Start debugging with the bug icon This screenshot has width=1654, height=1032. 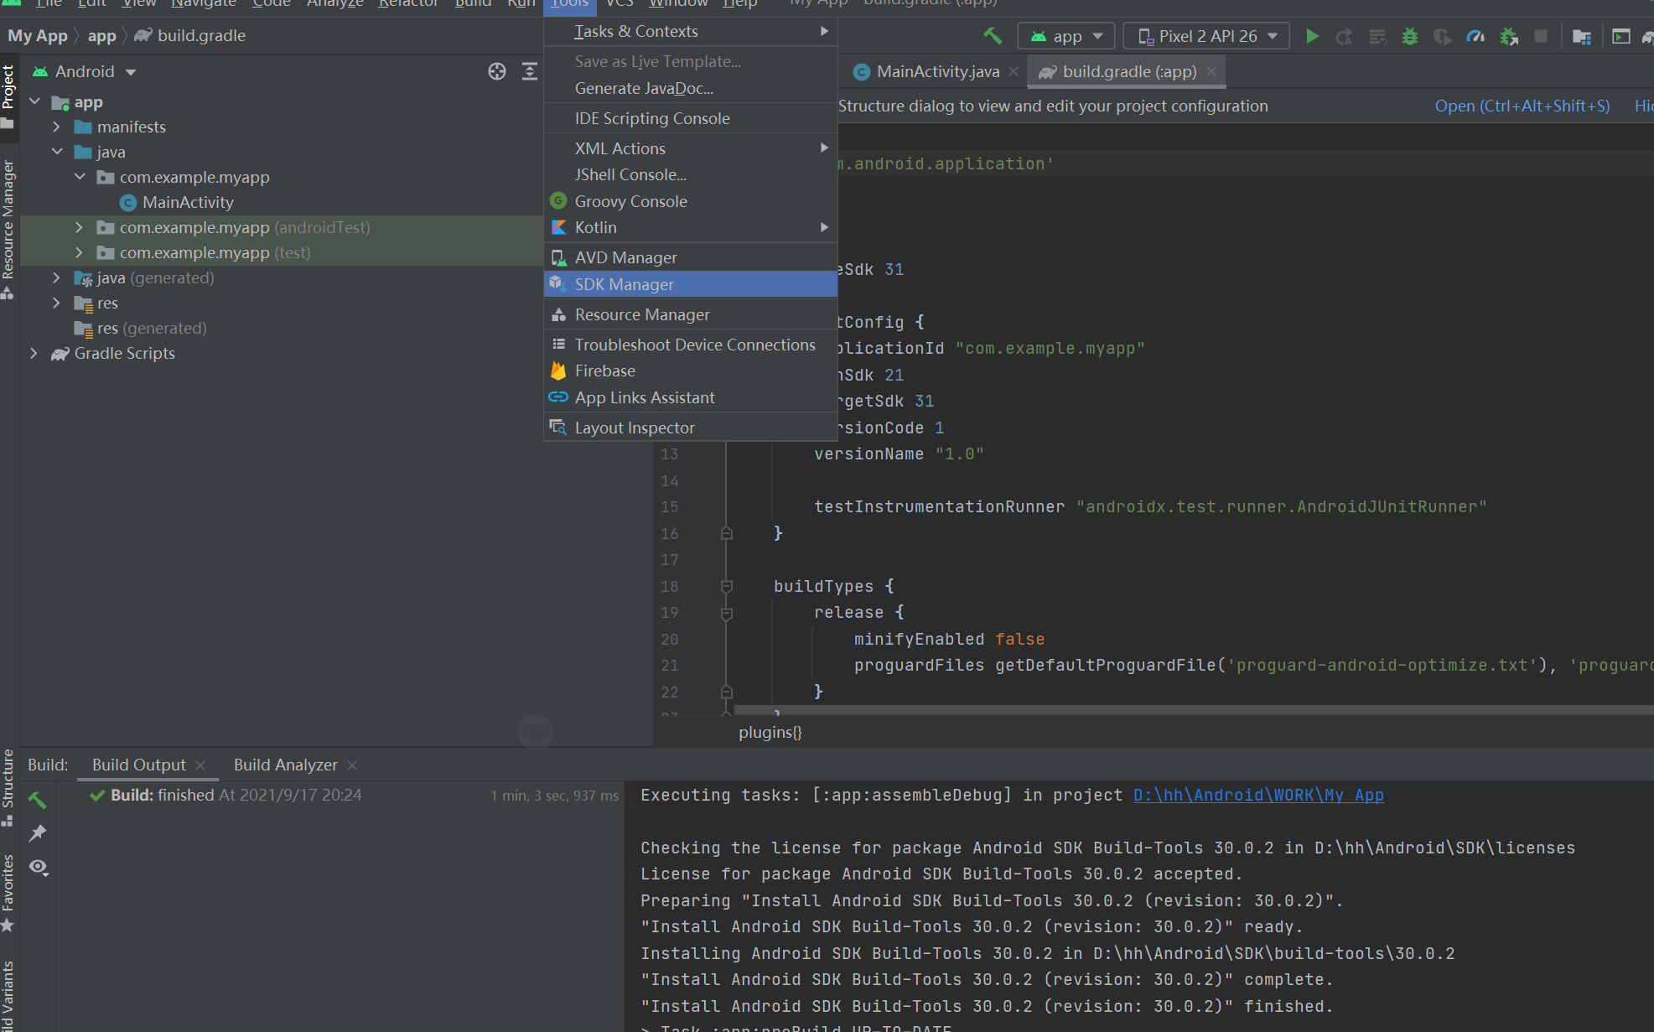pyautogui.click(x=1409, y=36)
